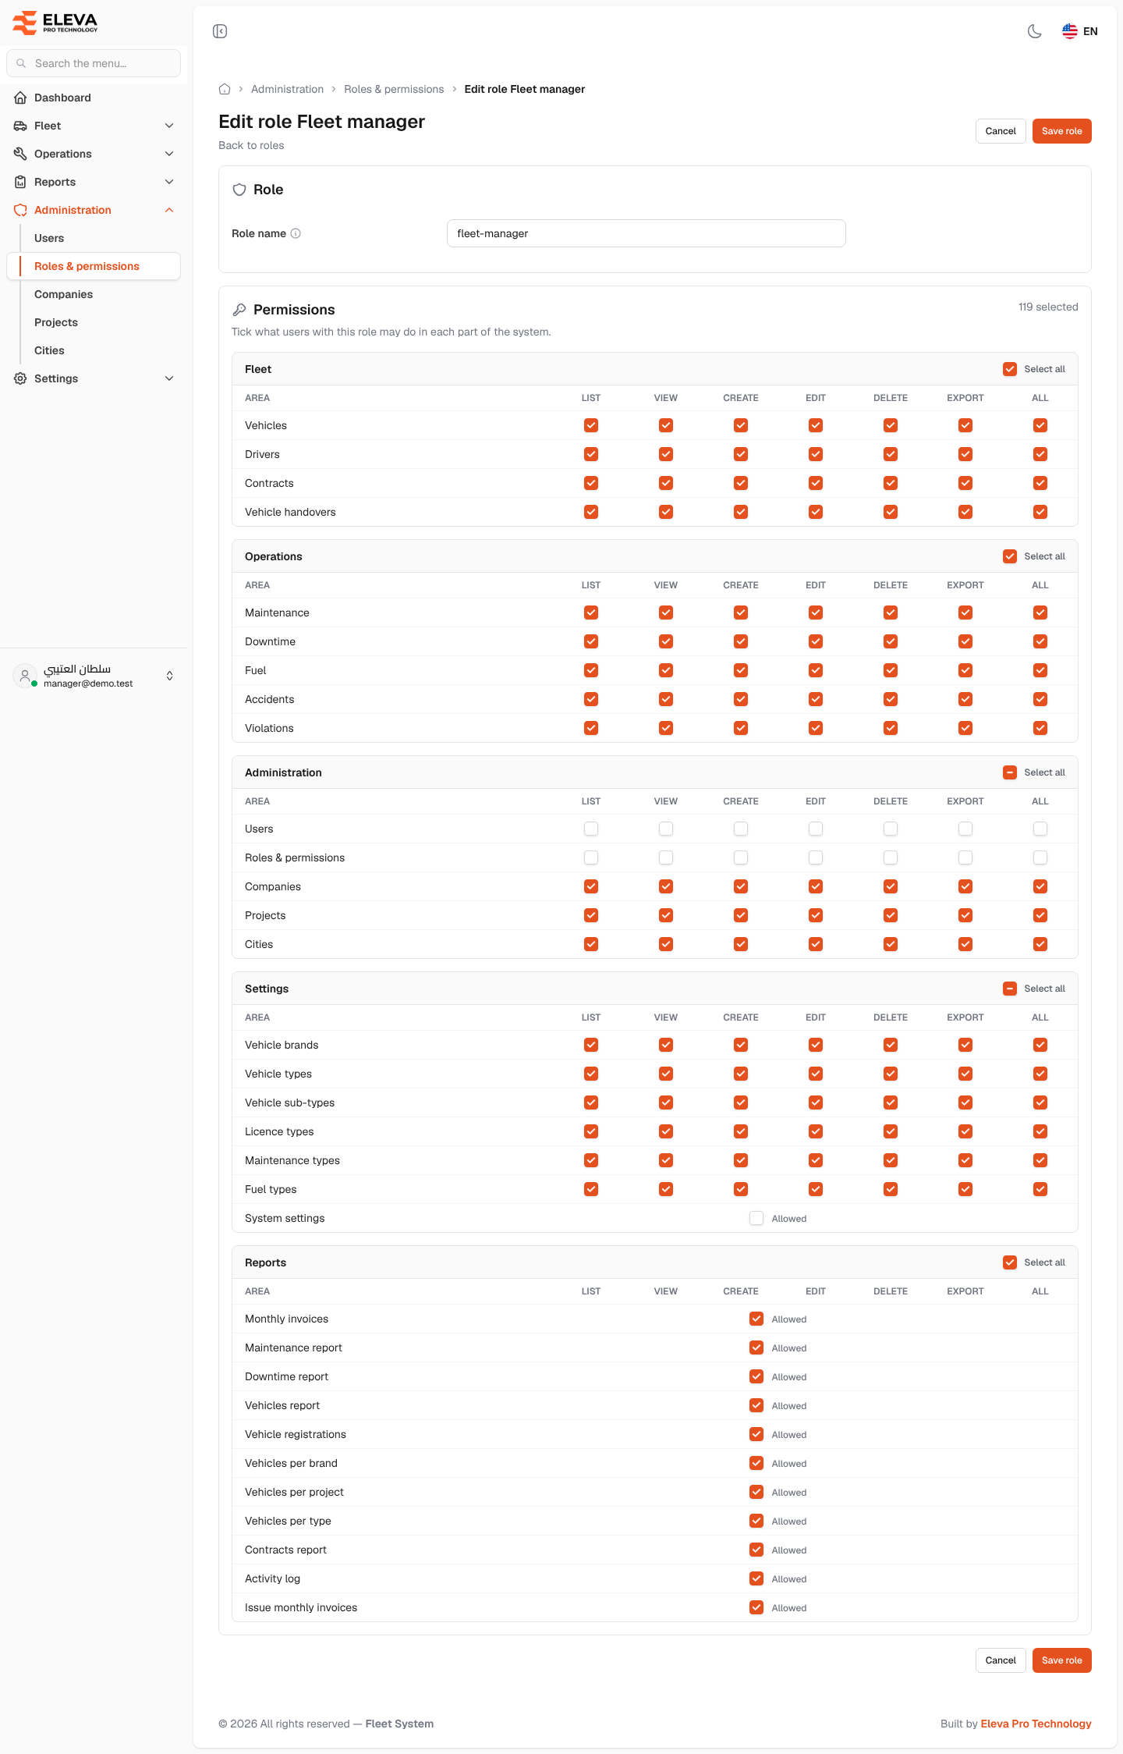The image size is (1123, 1754).
Task: Click the US flag language icon
Action: tap(1070, 31)
